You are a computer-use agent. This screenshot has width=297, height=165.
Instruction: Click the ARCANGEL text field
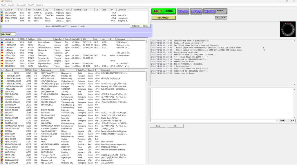tap(9, 34)
